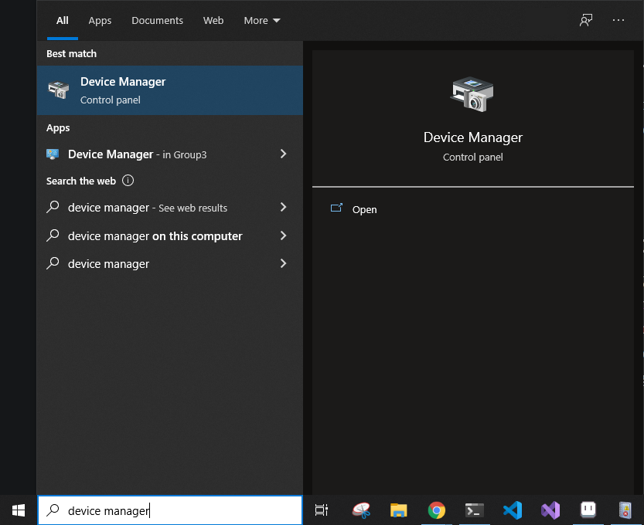644x525 pixels.
Task: Open Task View from taskbar
Action: 321,510
